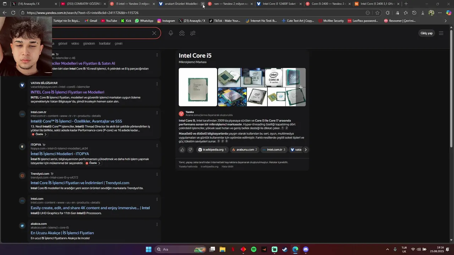Open three-dot menu of Vatan Bilgisayar result

pyautogui.click(x=157, y=84)
